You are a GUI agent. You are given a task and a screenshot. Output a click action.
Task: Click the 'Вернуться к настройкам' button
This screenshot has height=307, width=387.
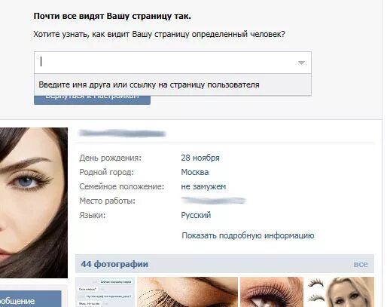tap(92, 100)
